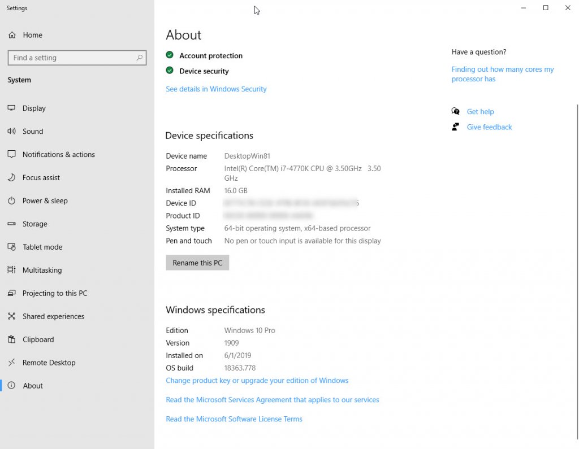
Task: Click the processor value Intel Core i7-4770K
Action: click(303, 173)
